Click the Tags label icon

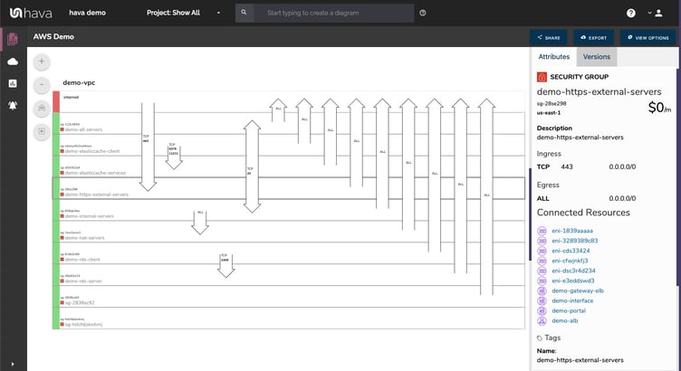(540, 338)
